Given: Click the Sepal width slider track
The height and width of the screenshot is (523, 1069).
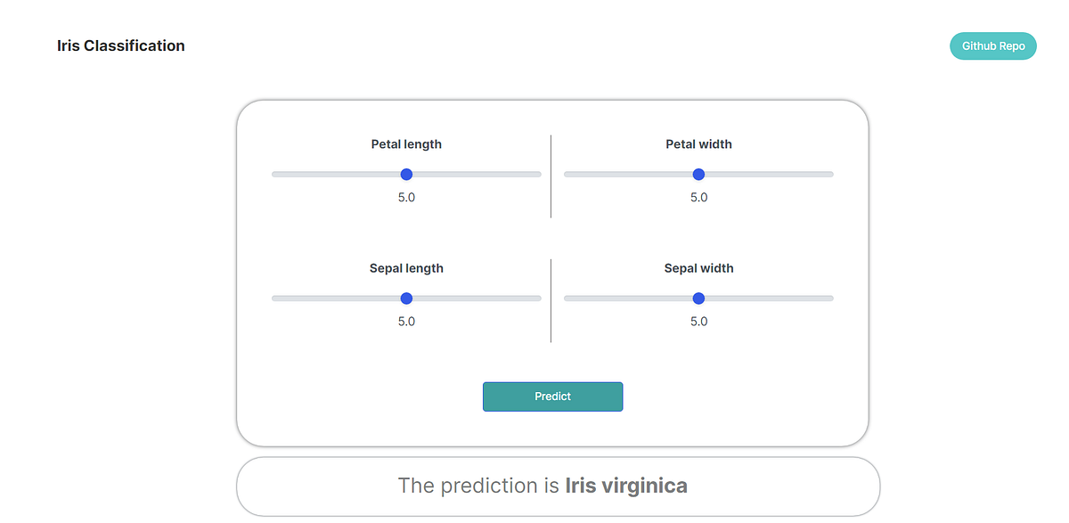Looking at the screenshot, I should click(775, 298).
